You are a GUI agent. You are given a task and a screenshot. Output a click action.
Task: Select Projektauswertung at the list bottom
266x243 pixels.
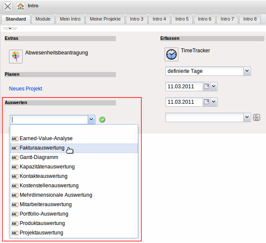41,233
